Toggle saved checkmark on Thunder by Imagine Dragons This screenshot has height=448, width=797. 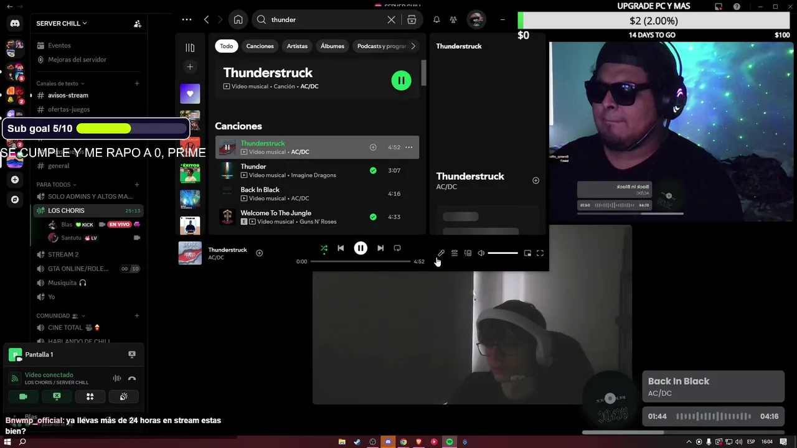point(373,170)
